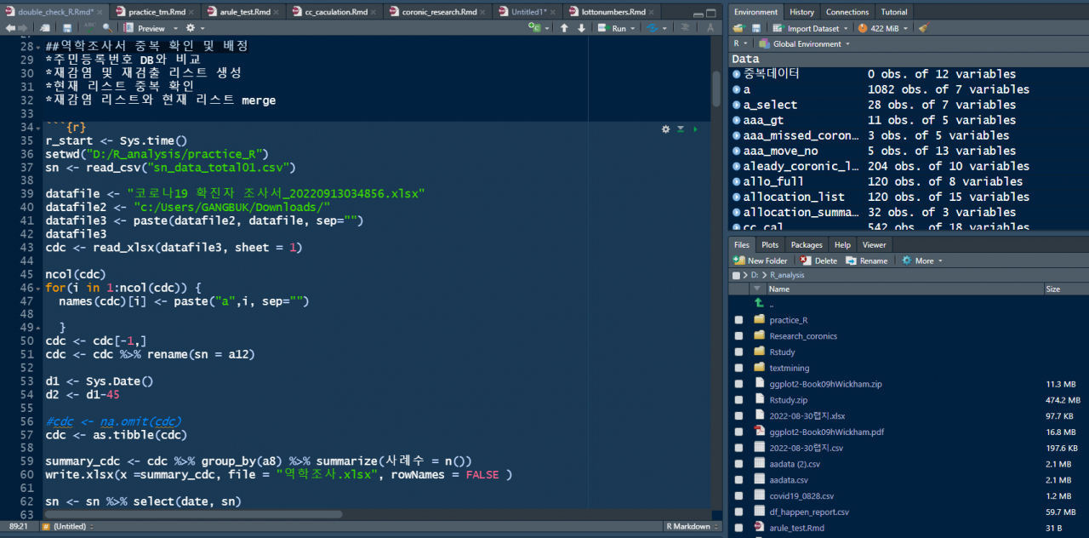1089x538 pixels.
Task: Preview the R Markdown document
Action: [x=145, y=28]
